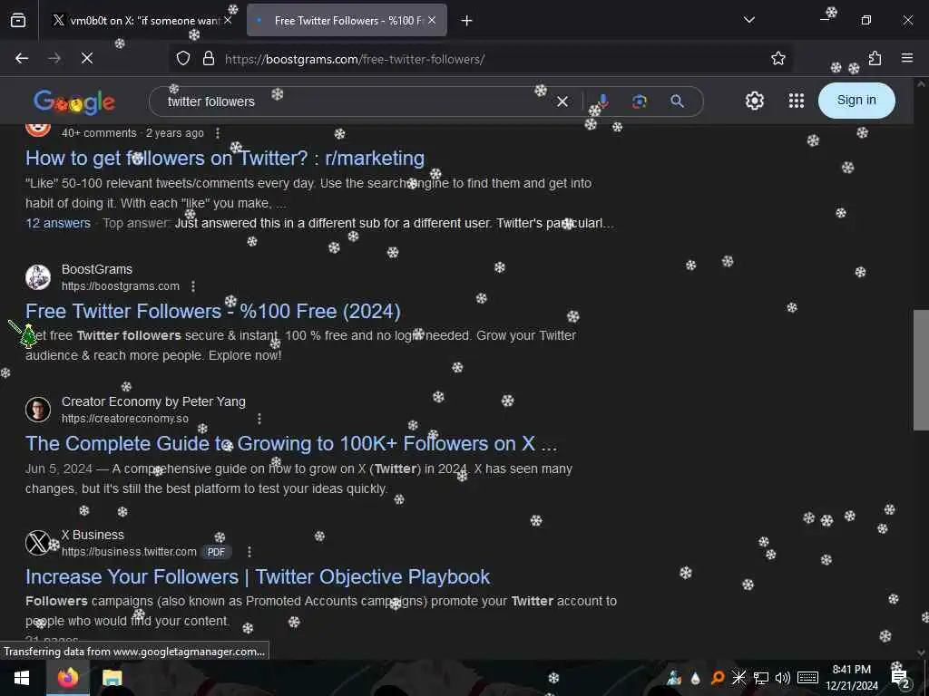Open Google quick settings gear
Image resolution: width=929 pixels, height=696 pixels.
754,101
